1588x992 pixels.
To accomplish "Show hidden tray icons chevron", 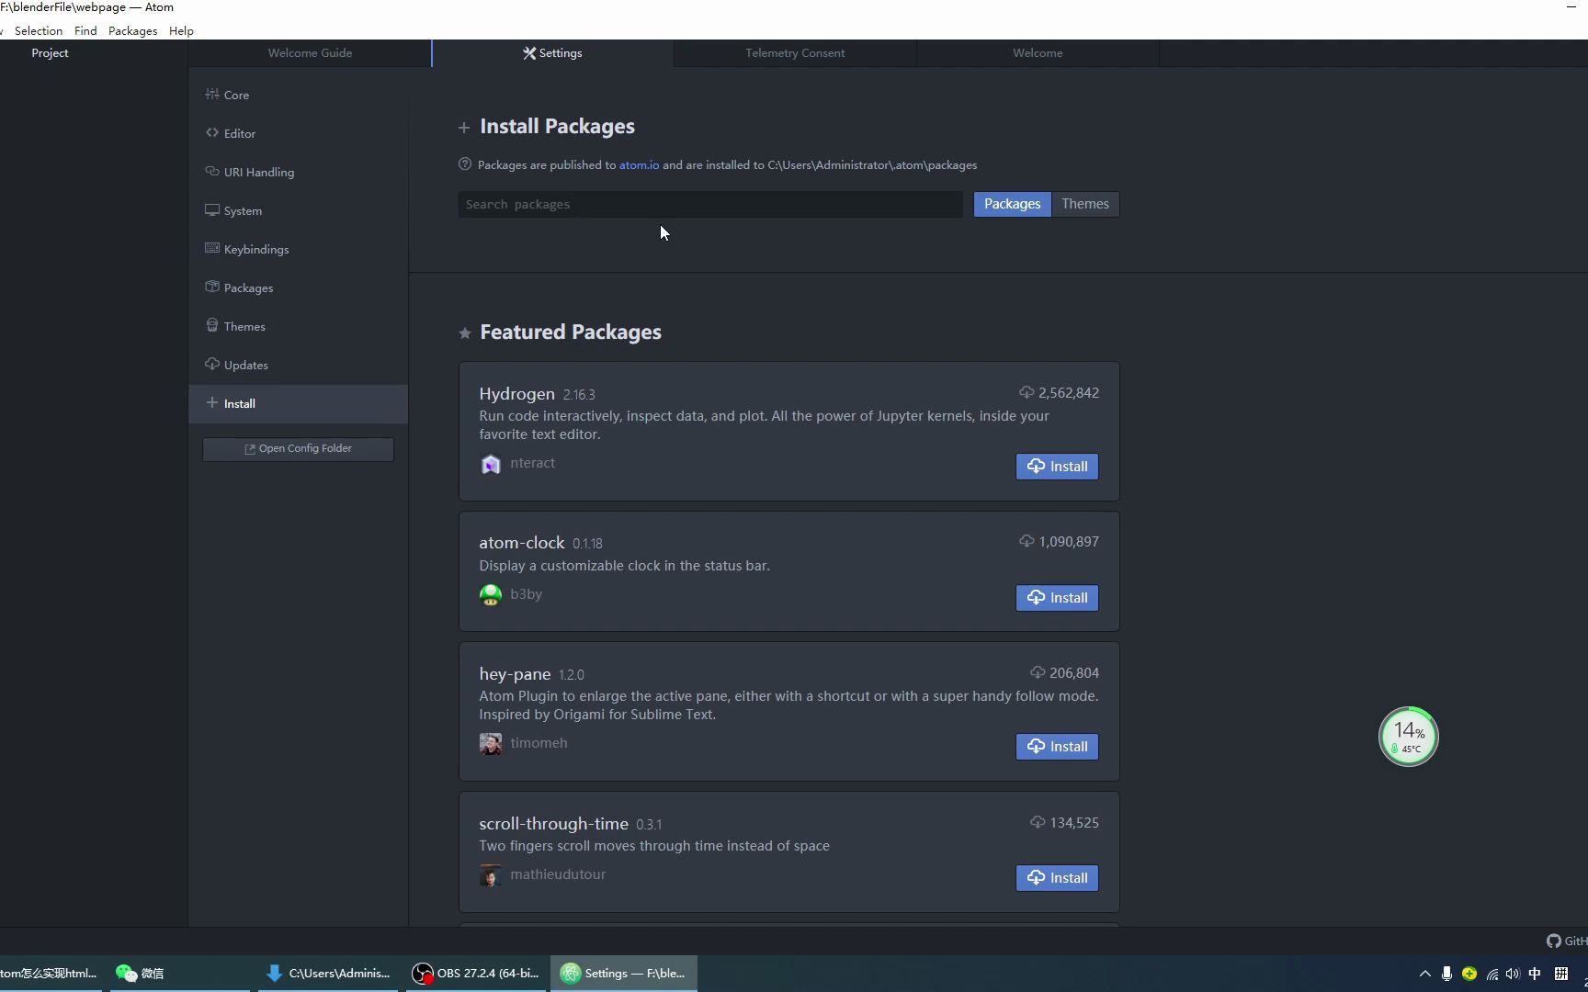I will click(x=1425, y=974).
